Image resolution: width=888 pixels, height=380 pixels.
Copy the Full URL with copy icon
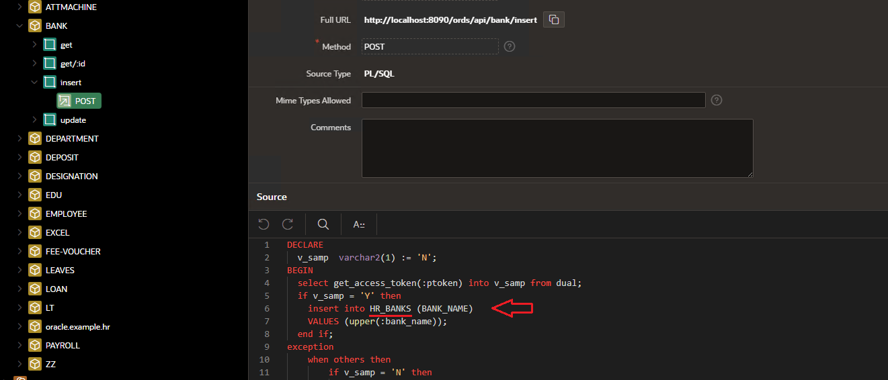coord(554,19)
